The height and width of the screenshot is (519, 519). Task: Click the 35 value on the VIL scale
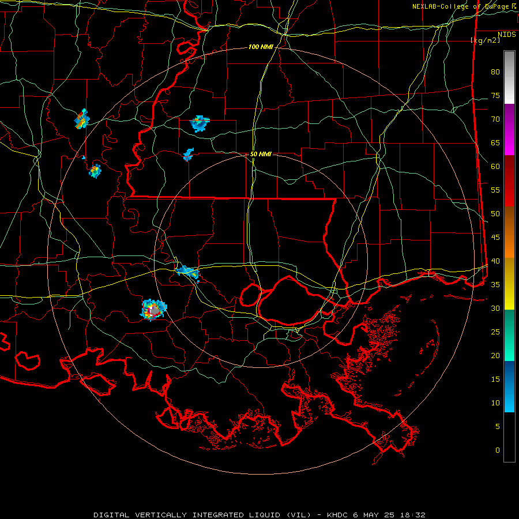click(495, 284)
